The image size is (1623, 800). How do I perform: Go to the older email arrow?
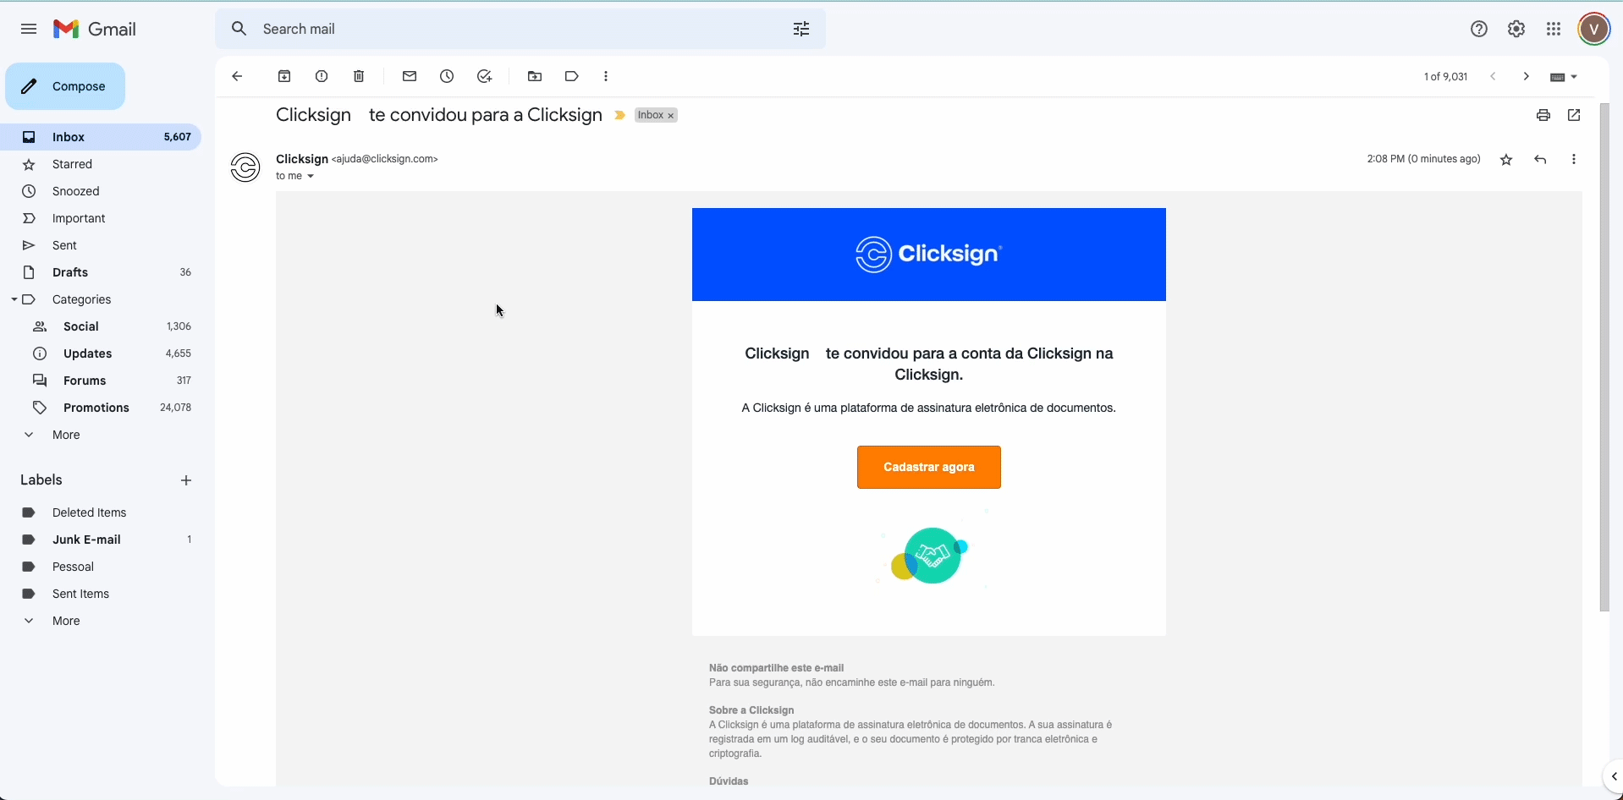(x=1527, y=76)
